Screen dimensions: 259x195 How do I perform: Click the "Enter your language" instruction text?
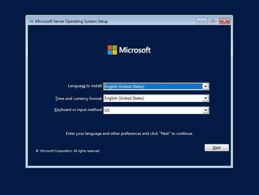pos(129,134)
